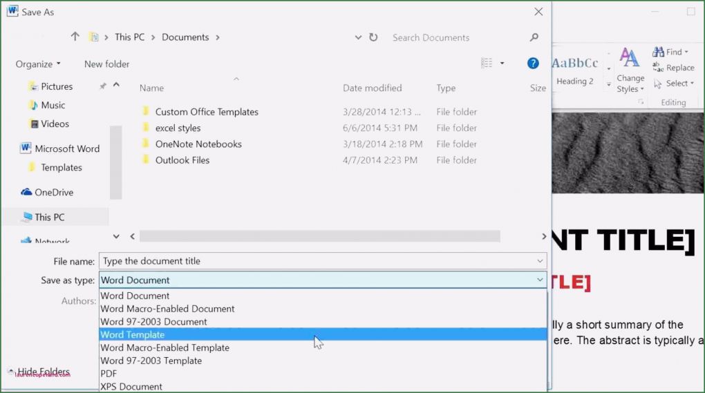The image size is (705, 393).
Task: Click the Replace icon in Editing group
Action: (x=658, y=68)
